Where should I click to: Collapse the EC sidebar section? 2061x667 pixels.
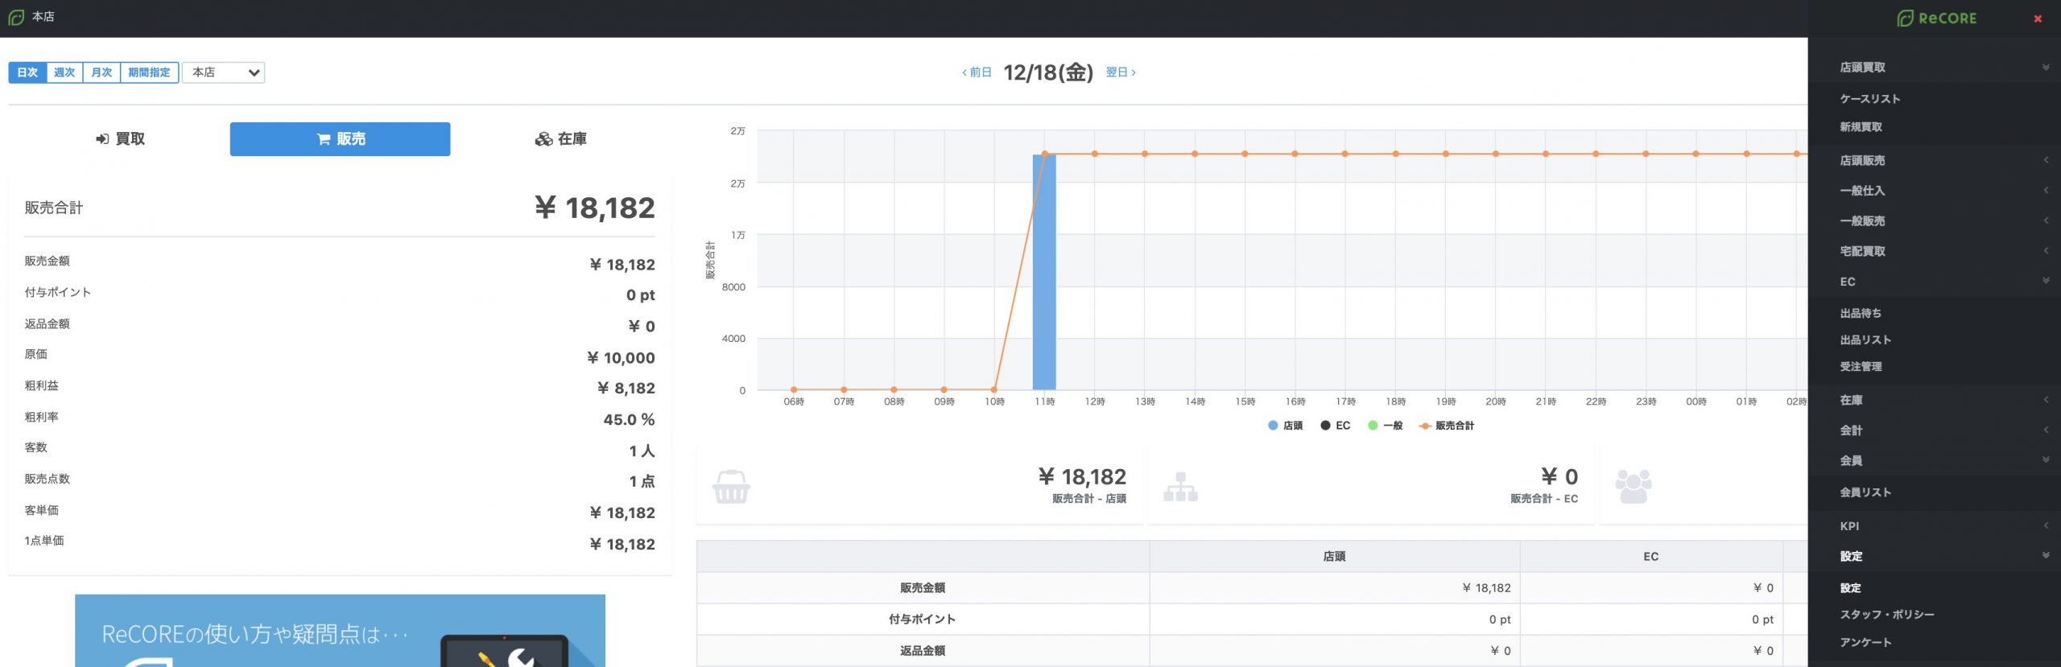point(1934,282)
